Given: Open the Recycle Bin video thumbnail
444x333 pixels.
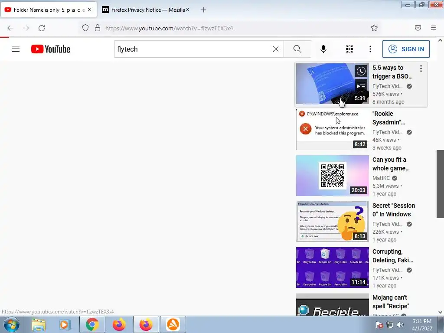Looking at the screenshot, I should pos(333,268).
